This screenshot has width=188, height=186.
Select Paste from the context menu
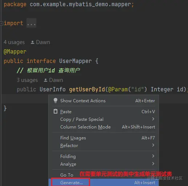coord(104,112)
